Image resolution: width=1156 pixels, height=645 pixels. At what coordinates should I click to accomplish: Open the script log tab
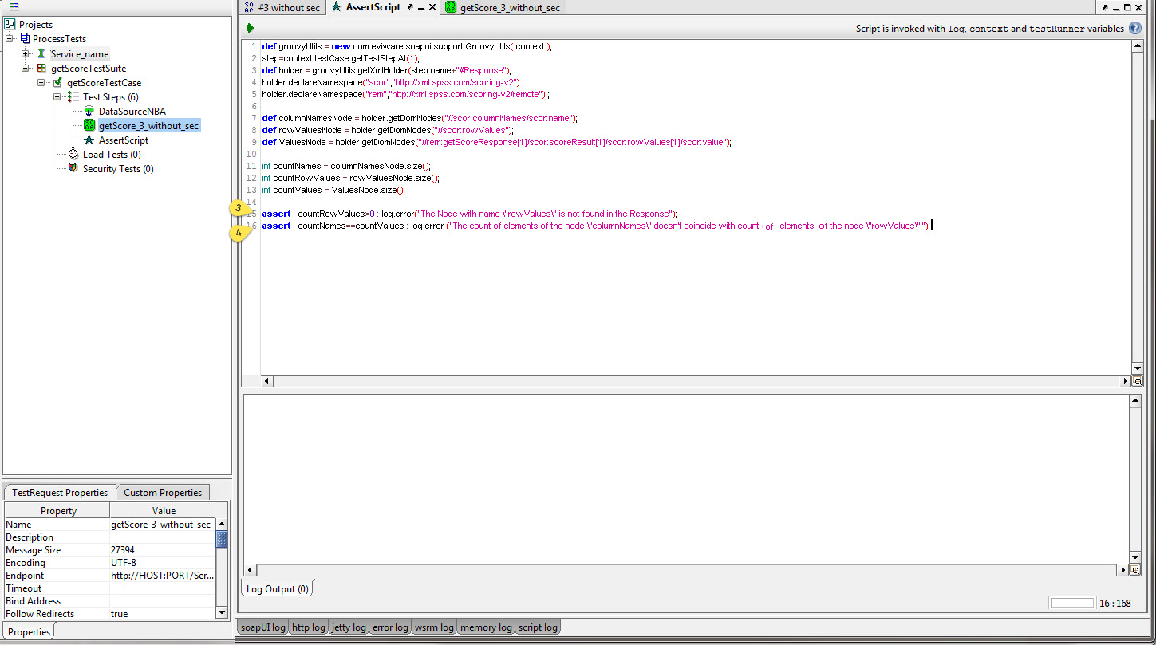tap(537, 627)
